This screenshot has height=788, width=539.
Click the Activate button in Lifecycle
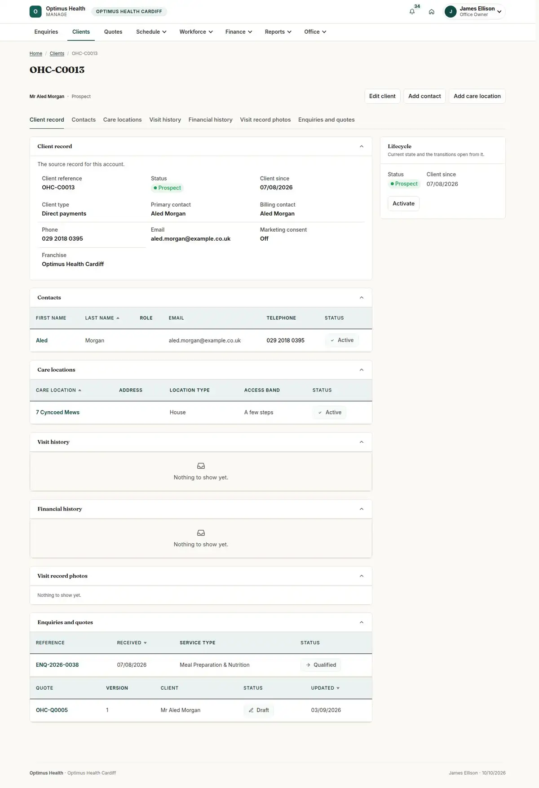click(403, 203)
